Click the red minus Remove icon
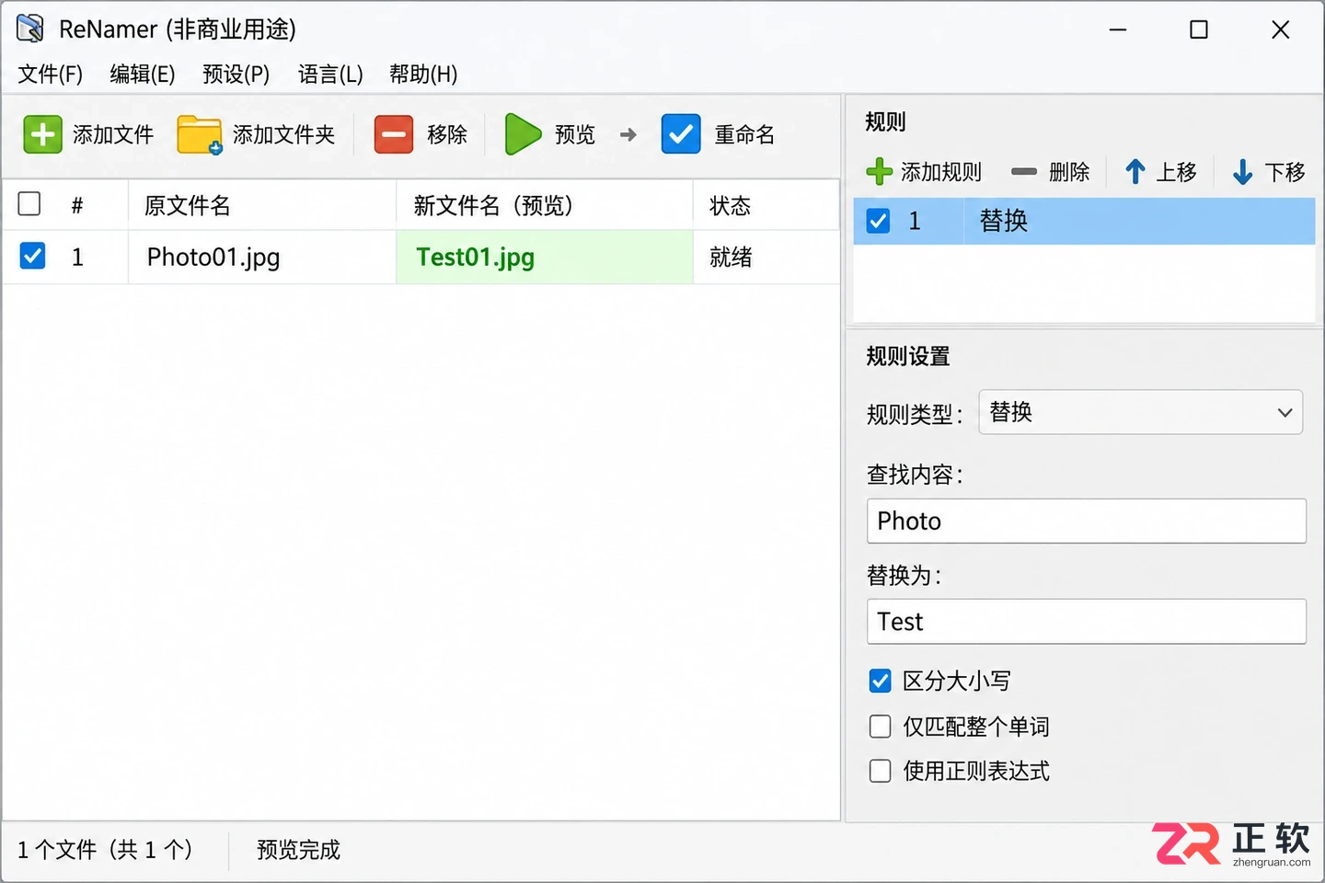Viewport: 1325px width, 883px height. pyautogui.click(x=394, y=134)
